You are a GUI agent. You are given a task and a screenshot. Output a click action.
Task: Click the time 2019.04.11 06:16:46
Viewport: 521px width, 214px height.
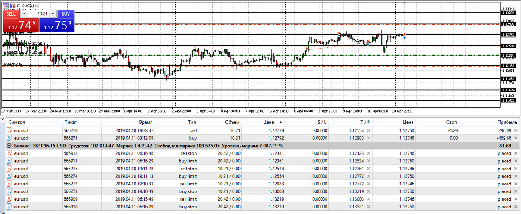[134, 153]
